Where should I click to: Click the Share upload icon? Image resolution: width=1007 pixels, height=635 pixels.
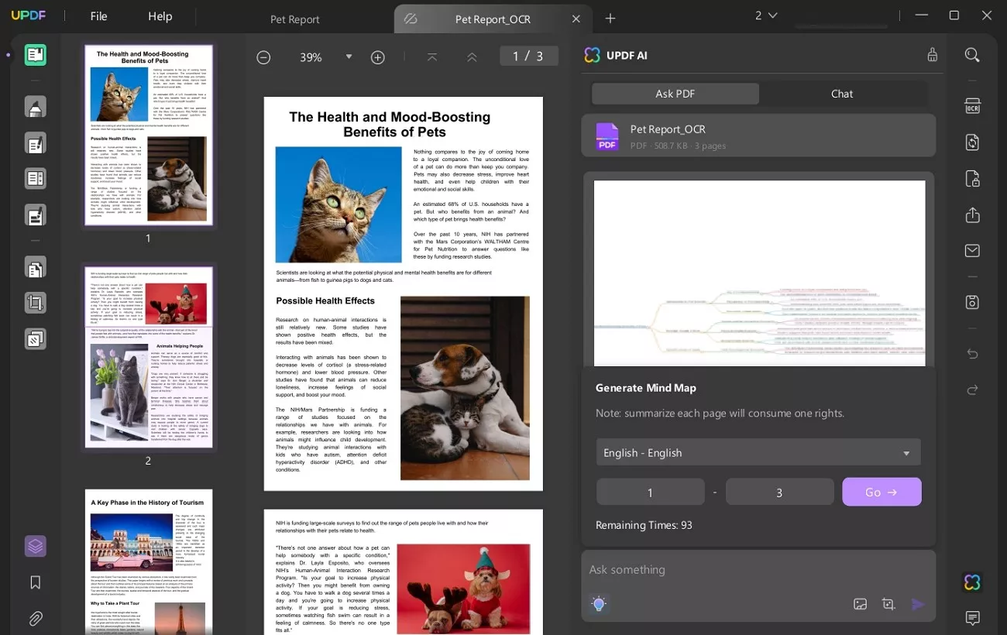point(972,215)
